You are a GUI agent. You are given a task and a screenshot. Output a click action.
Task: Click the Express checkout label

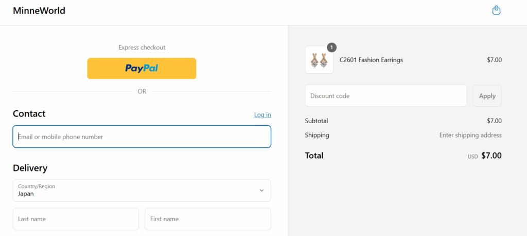pos(142,48)
